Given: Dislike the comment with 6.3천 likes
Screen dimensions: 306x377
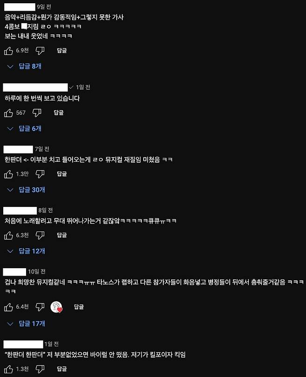Looking at the screenshot, I should click(x=40, y=235).
